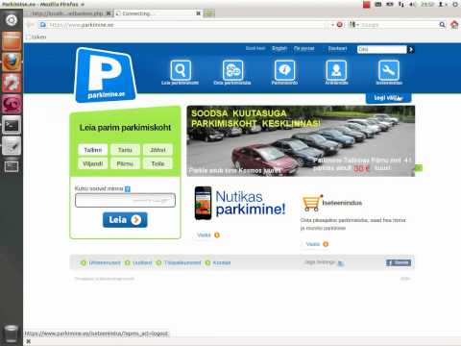This screenshot has width=461, height=346.
Task: Click the Vaata link under Iseteenindus
Action: (x=313, y=244)
